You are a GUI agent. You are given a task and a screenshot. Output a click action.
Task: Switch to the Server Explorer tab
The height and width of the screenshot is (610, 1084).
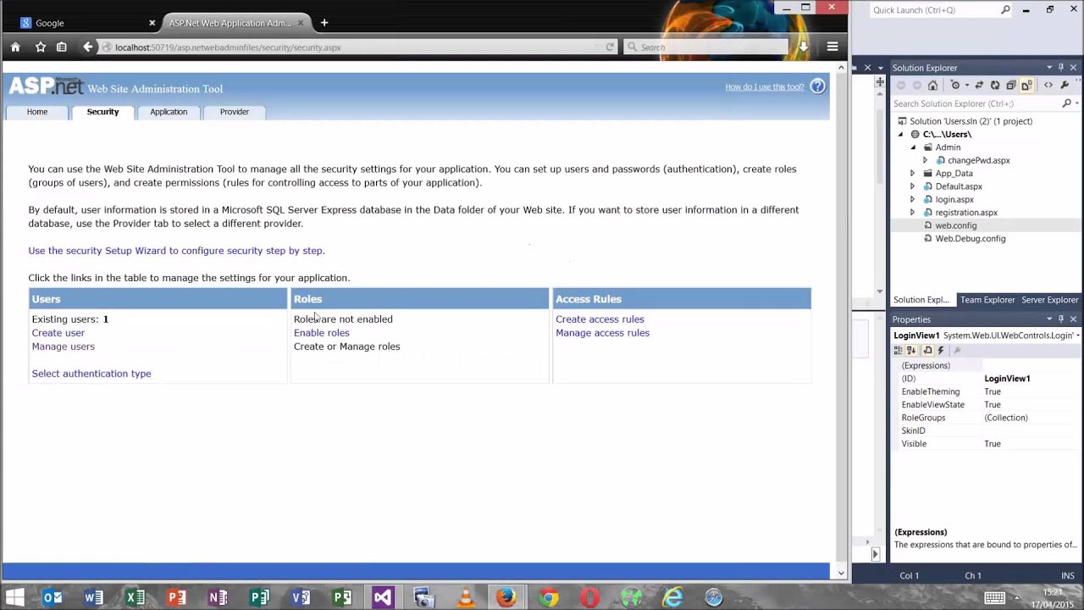tap(1049, 300)
